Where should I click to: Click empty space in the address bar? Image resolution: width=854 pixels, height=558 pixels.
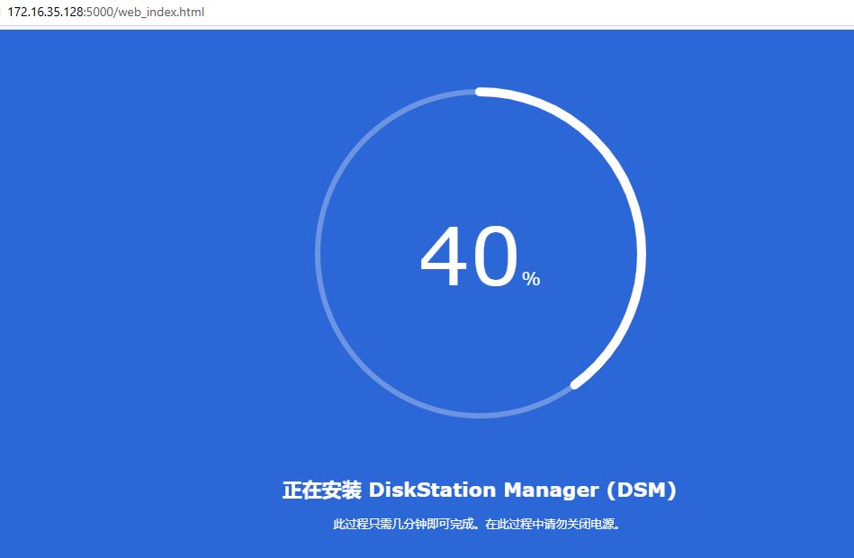[540, 13]
